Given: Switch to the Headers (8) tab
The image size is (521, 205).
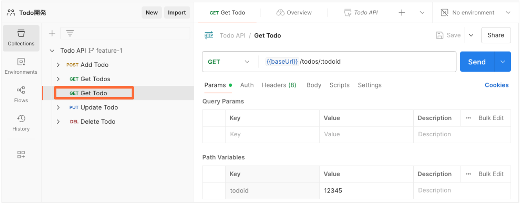Looking at the screenshot, I should pos(279,85).
